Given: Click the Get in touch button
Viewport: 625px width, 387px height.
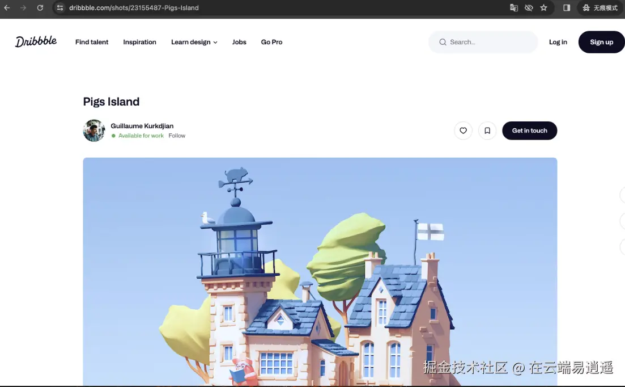Looking at the screenshot, I should pyautogui.click(x=529, y=131).
